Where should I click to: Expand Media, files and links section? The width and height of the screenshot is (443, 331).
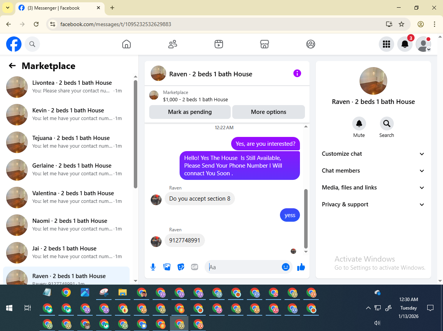[x=373, y=188]
